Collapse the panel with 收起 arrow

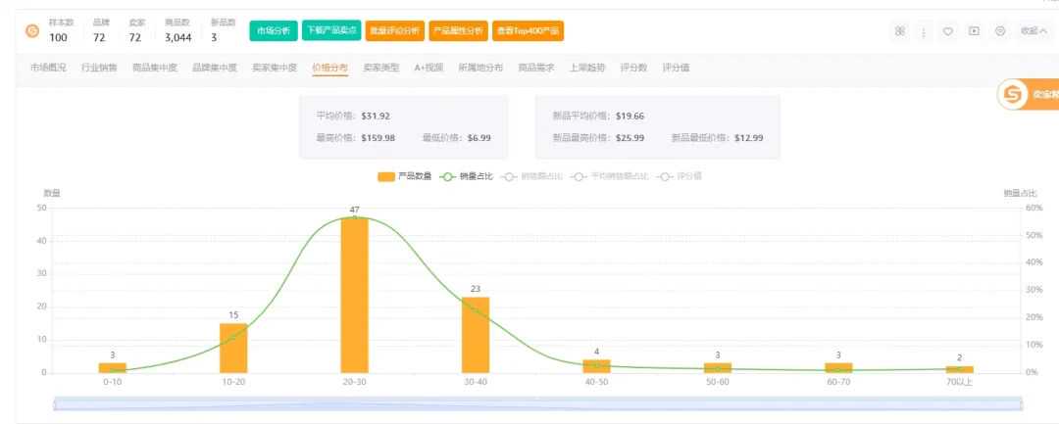[1034, 31]
